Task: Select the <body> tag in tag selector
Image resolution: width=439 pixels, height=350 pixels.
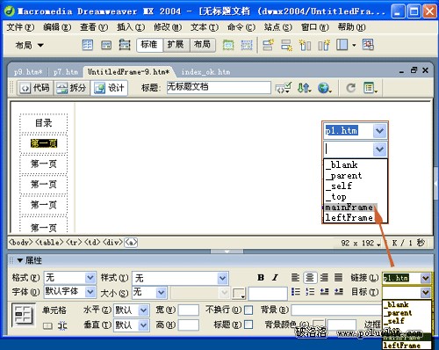Action: (21, 243)
